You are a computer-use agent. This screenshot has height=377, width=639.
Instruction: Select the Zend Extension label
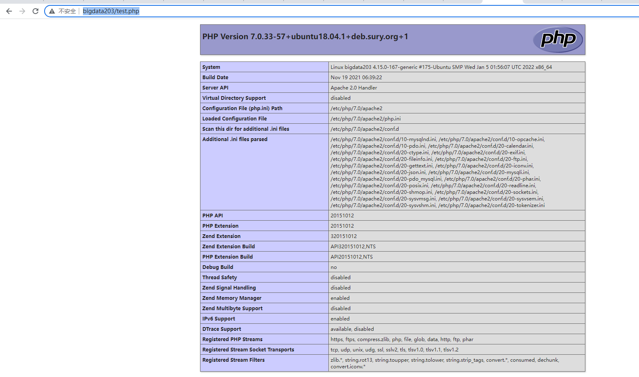(x=221, y=236)
